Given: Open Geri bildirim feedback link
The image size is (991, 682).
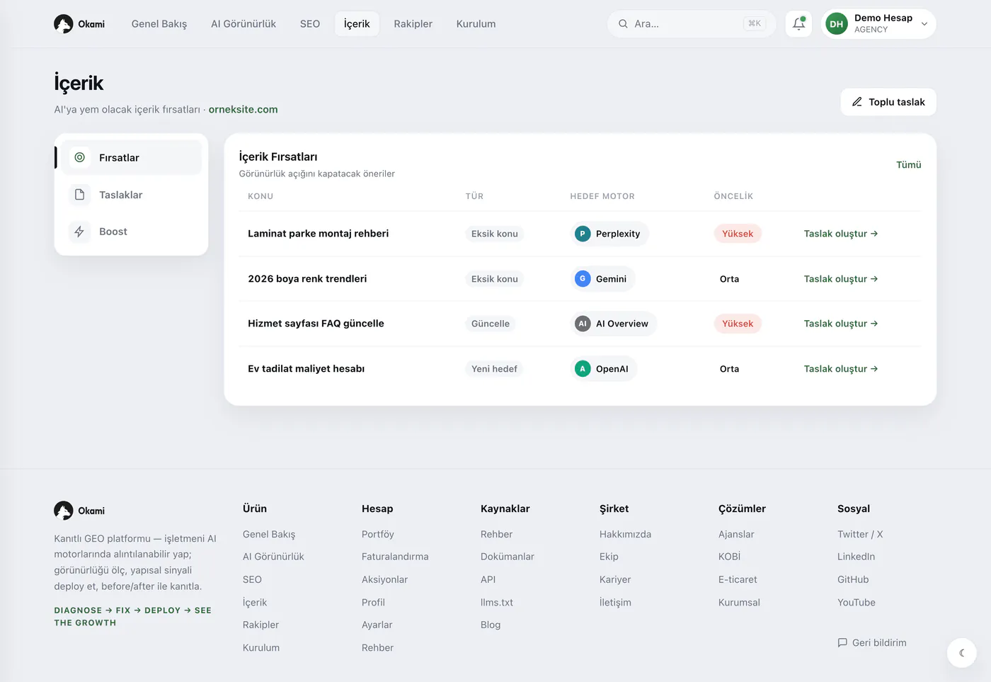Looking at the screenshot, I should coord(872,643).
